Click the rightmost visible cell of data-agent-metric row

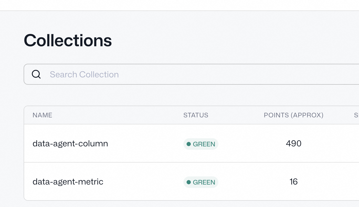352,182
